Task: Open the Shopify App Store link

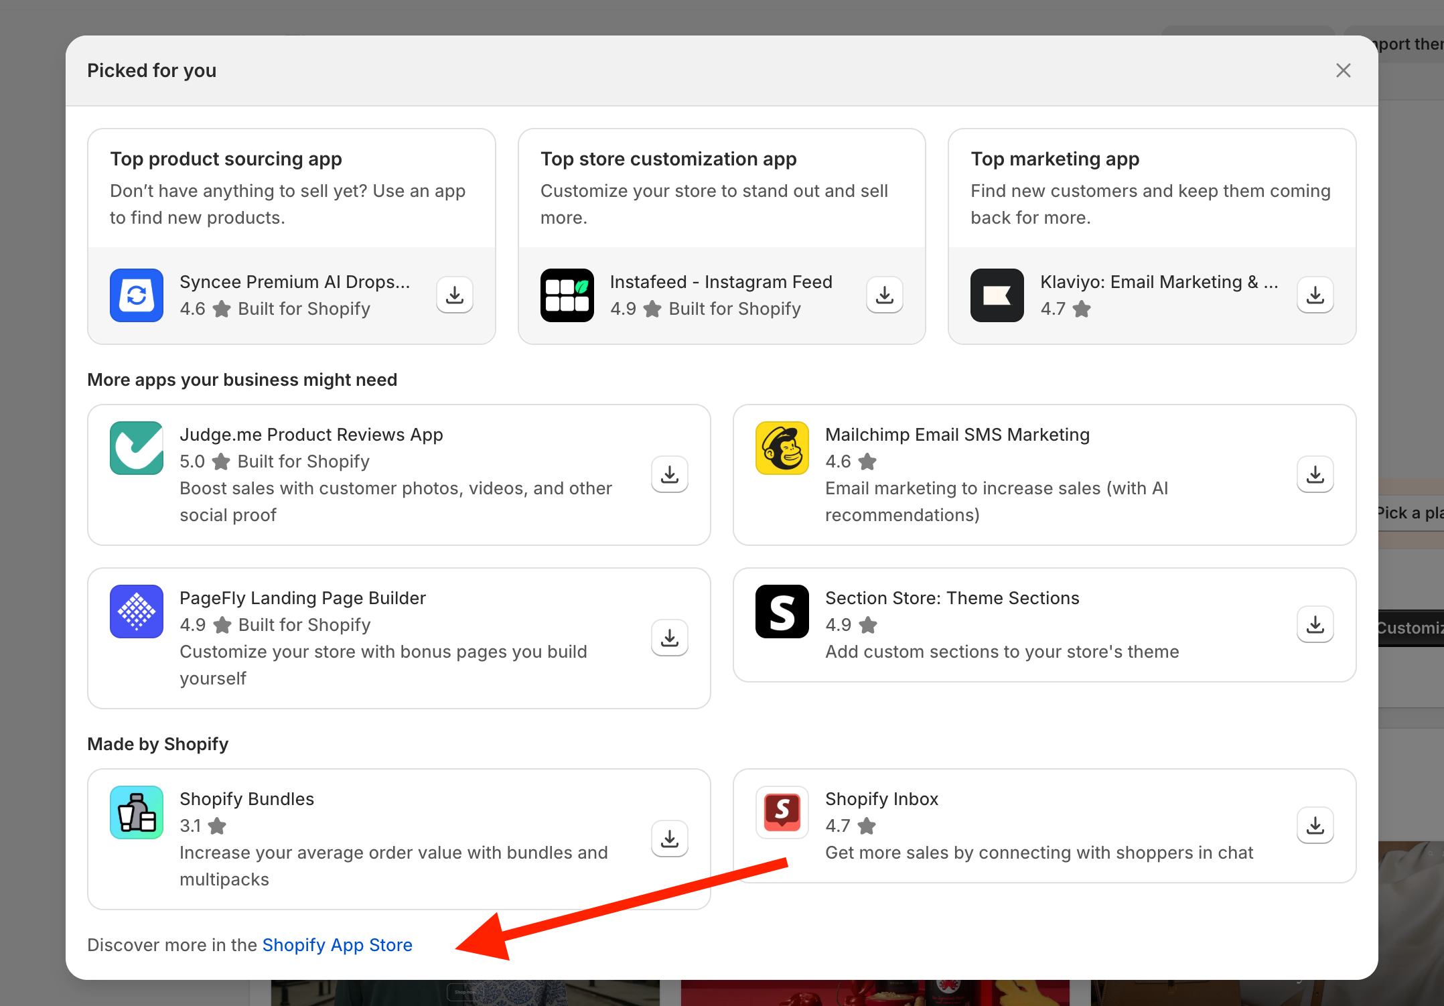Action: point(337,944)
